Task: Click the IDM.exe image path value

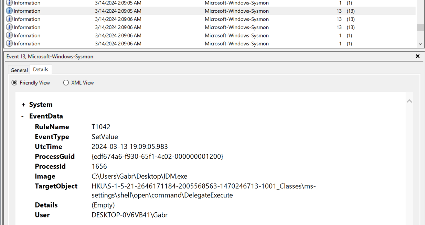Action: coord(139,176)
